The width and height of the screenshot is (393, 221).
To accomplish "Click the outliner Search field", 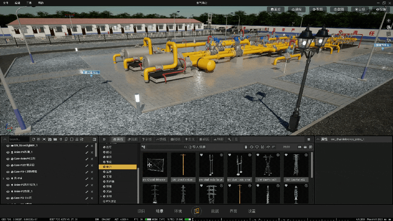I will click(x=19, y=139).
